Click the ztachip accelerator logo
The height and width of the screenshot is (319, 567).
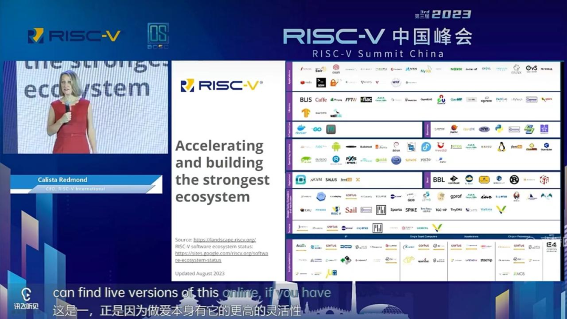[486, 260]
